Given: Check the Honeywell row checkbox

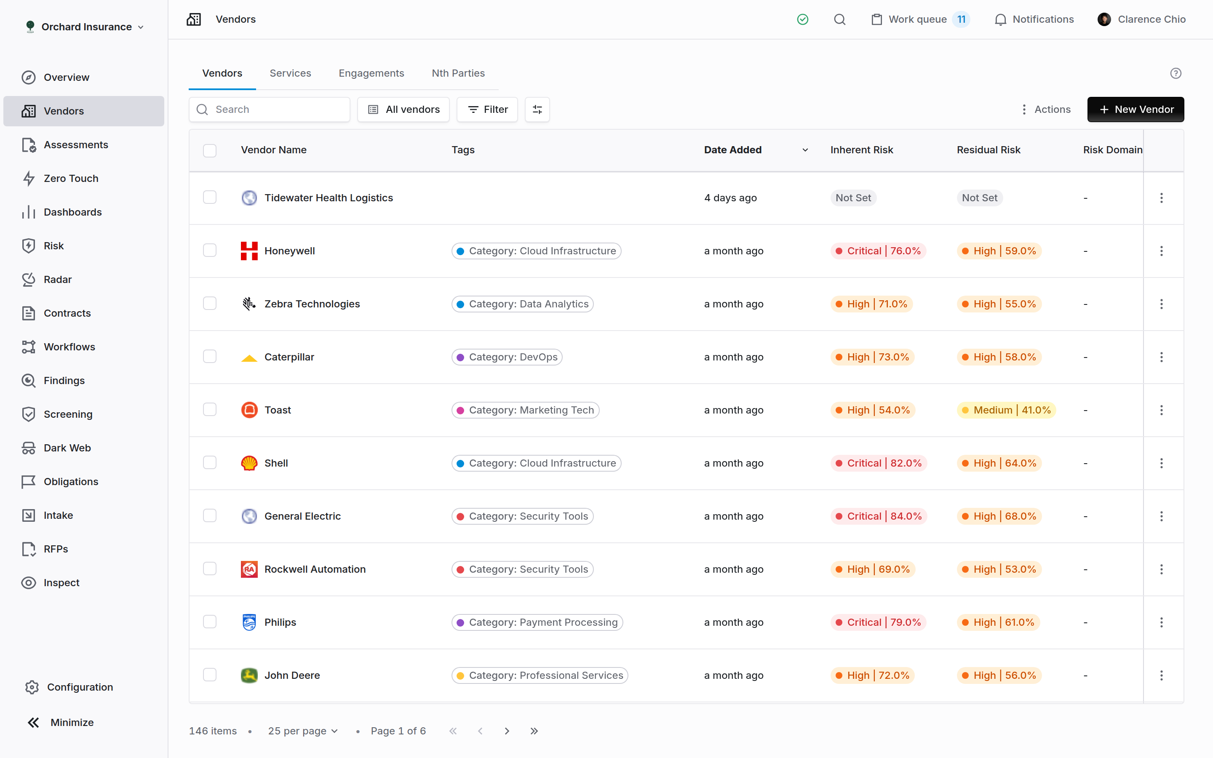Looking at the screenshot, I should 209,251.
